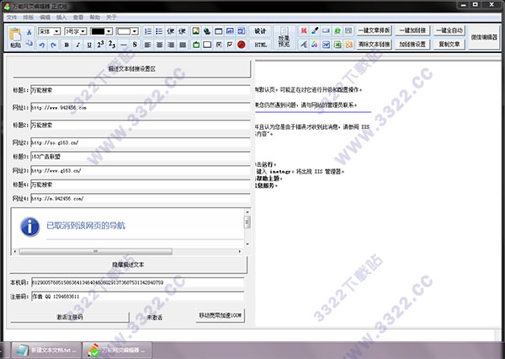This screenshot has width=505, height=359.
Task: Click the bulleted list icon
Action: (159, 31)
